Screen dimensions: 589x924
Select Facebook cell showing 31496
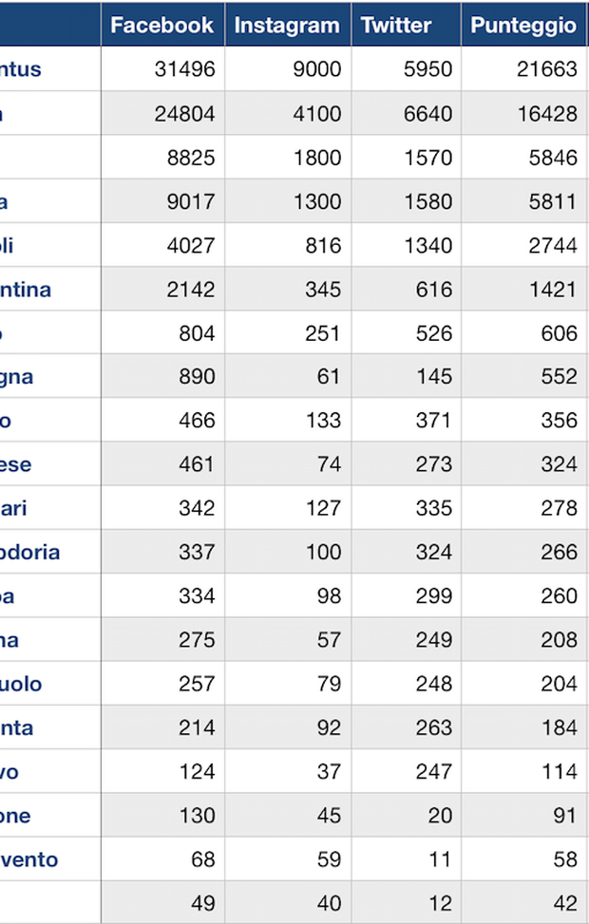pyautogui.click(x=184, y=69)
